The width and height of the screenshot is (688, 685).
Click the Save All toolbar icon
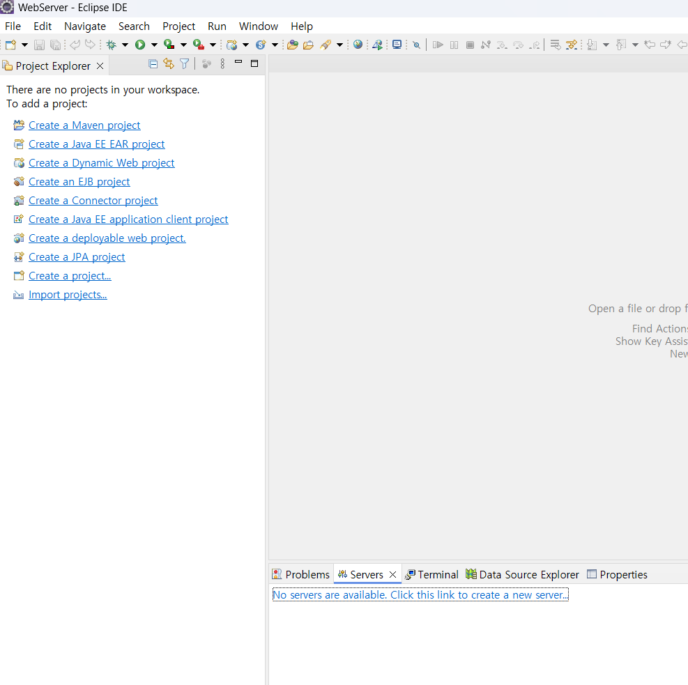(x=55, y=45)
